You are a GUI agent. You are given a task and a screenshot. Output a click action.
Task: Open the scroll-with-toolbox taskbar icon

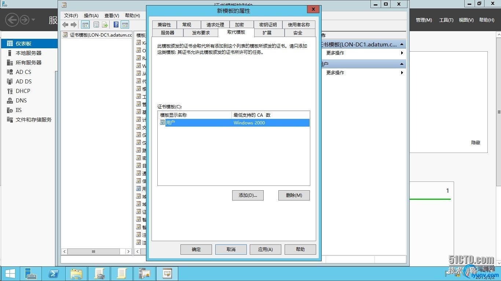99,274
